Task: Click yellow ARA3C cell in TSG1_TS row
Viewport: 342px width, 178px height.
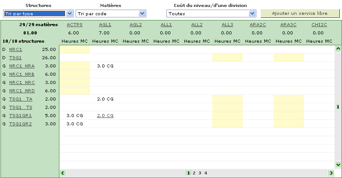Action: [x=289, y=107]
